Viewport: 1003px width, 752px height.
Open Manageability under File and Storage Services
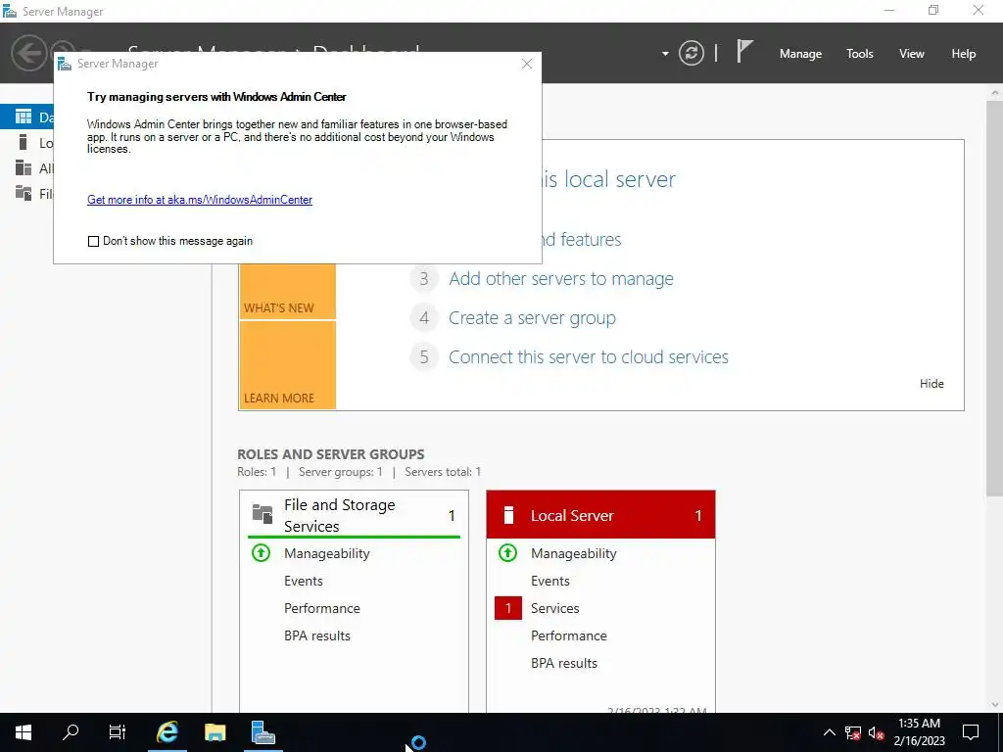pos(327,554)
